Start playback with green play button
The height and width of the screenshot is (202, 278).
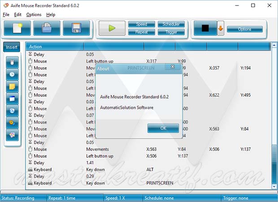click(x=112, y=28)
